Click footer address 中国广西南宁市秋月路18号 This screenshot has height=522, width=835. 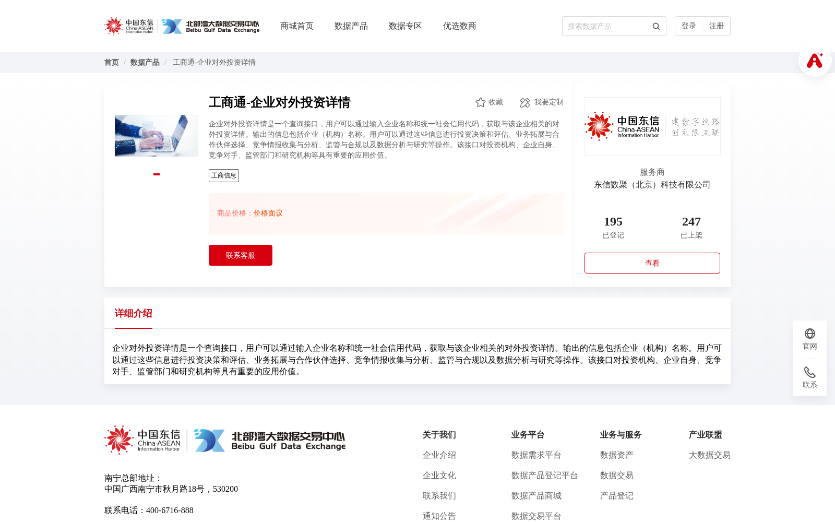[x=154, y=489]
